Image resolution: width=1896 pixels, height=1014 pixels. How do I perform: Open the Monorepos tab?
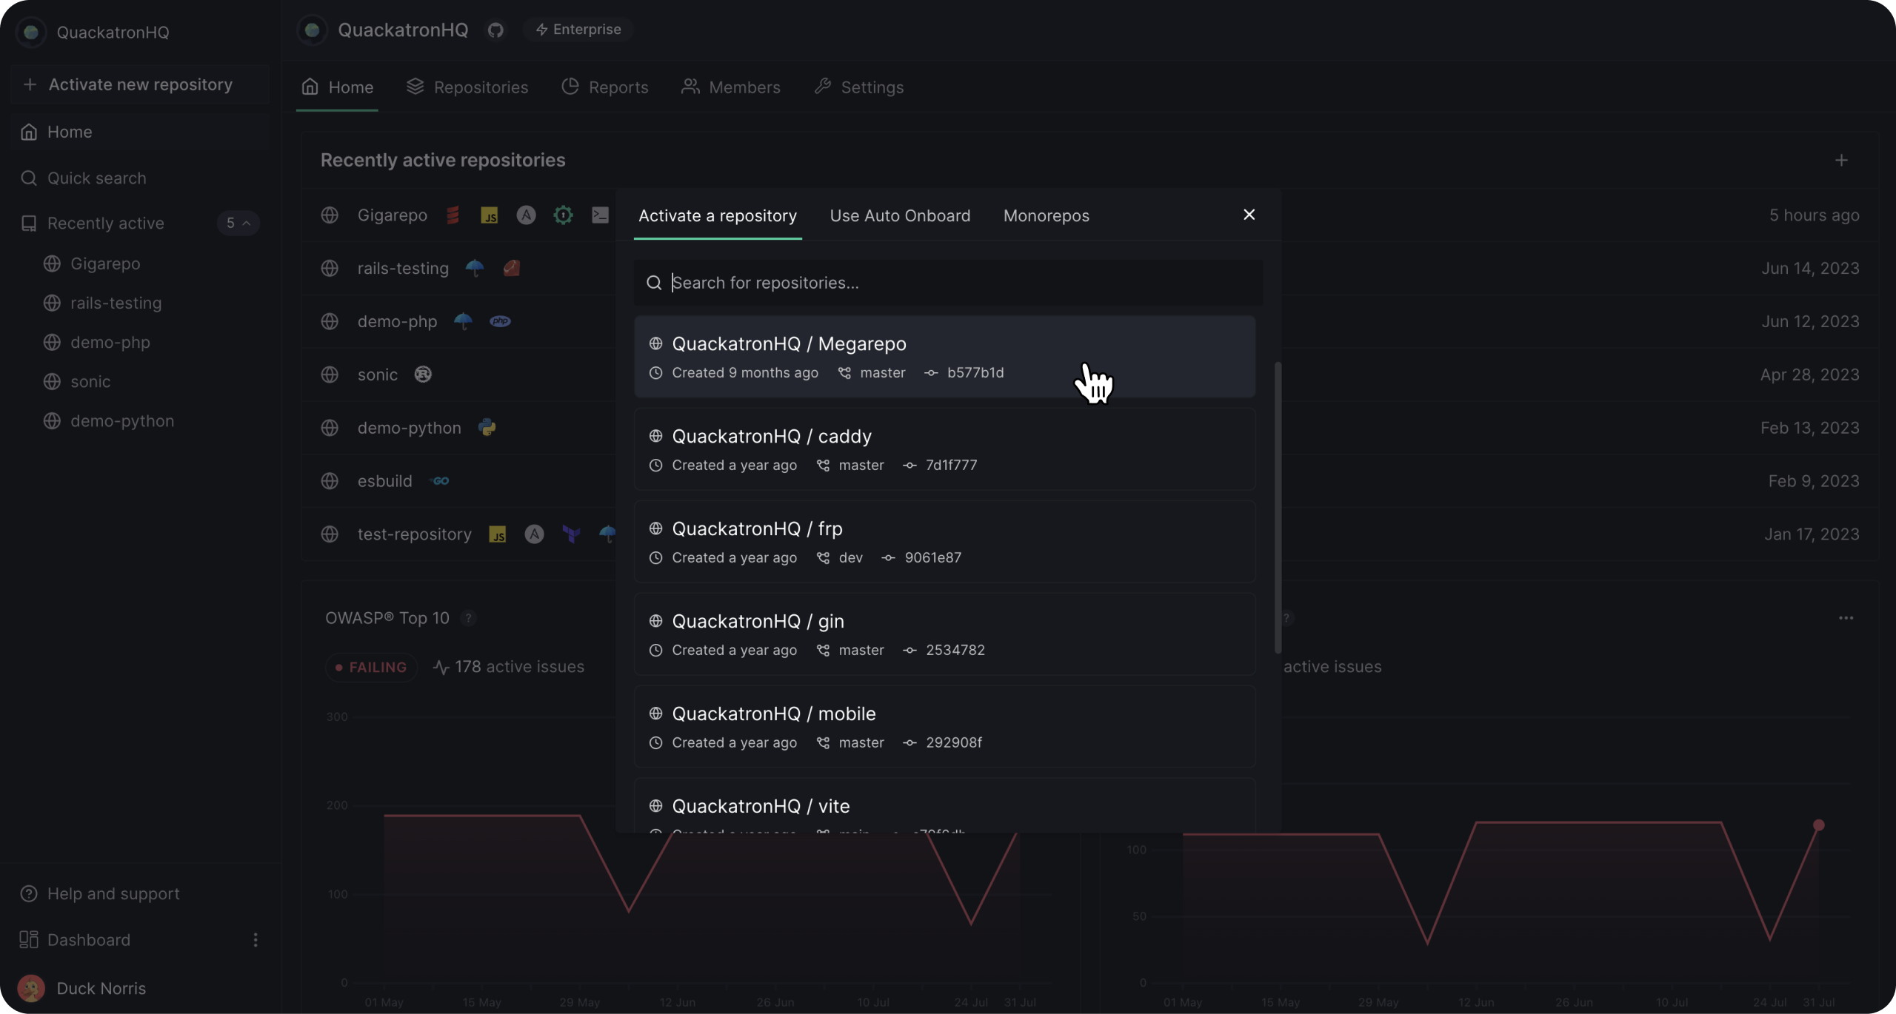(1046, 215)
